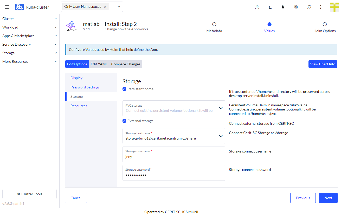The width and height of the screenshot is (341, 215).
Task: Open the three-dot header menu
Action: [x=321, y=7]
